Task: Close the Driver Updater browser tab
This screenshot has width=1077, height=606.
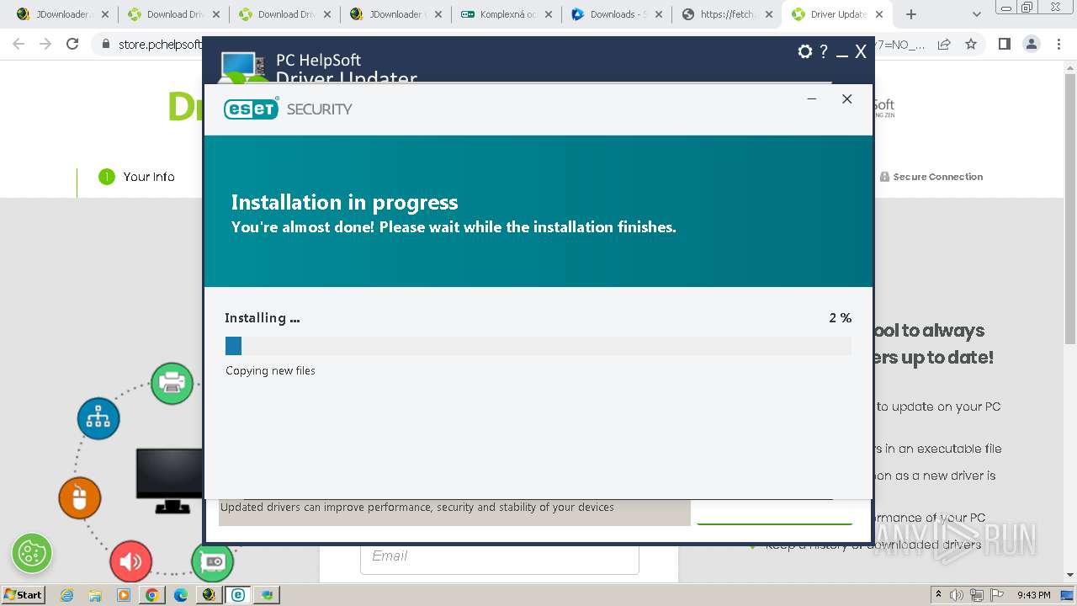Action: (x=879, y=14)
